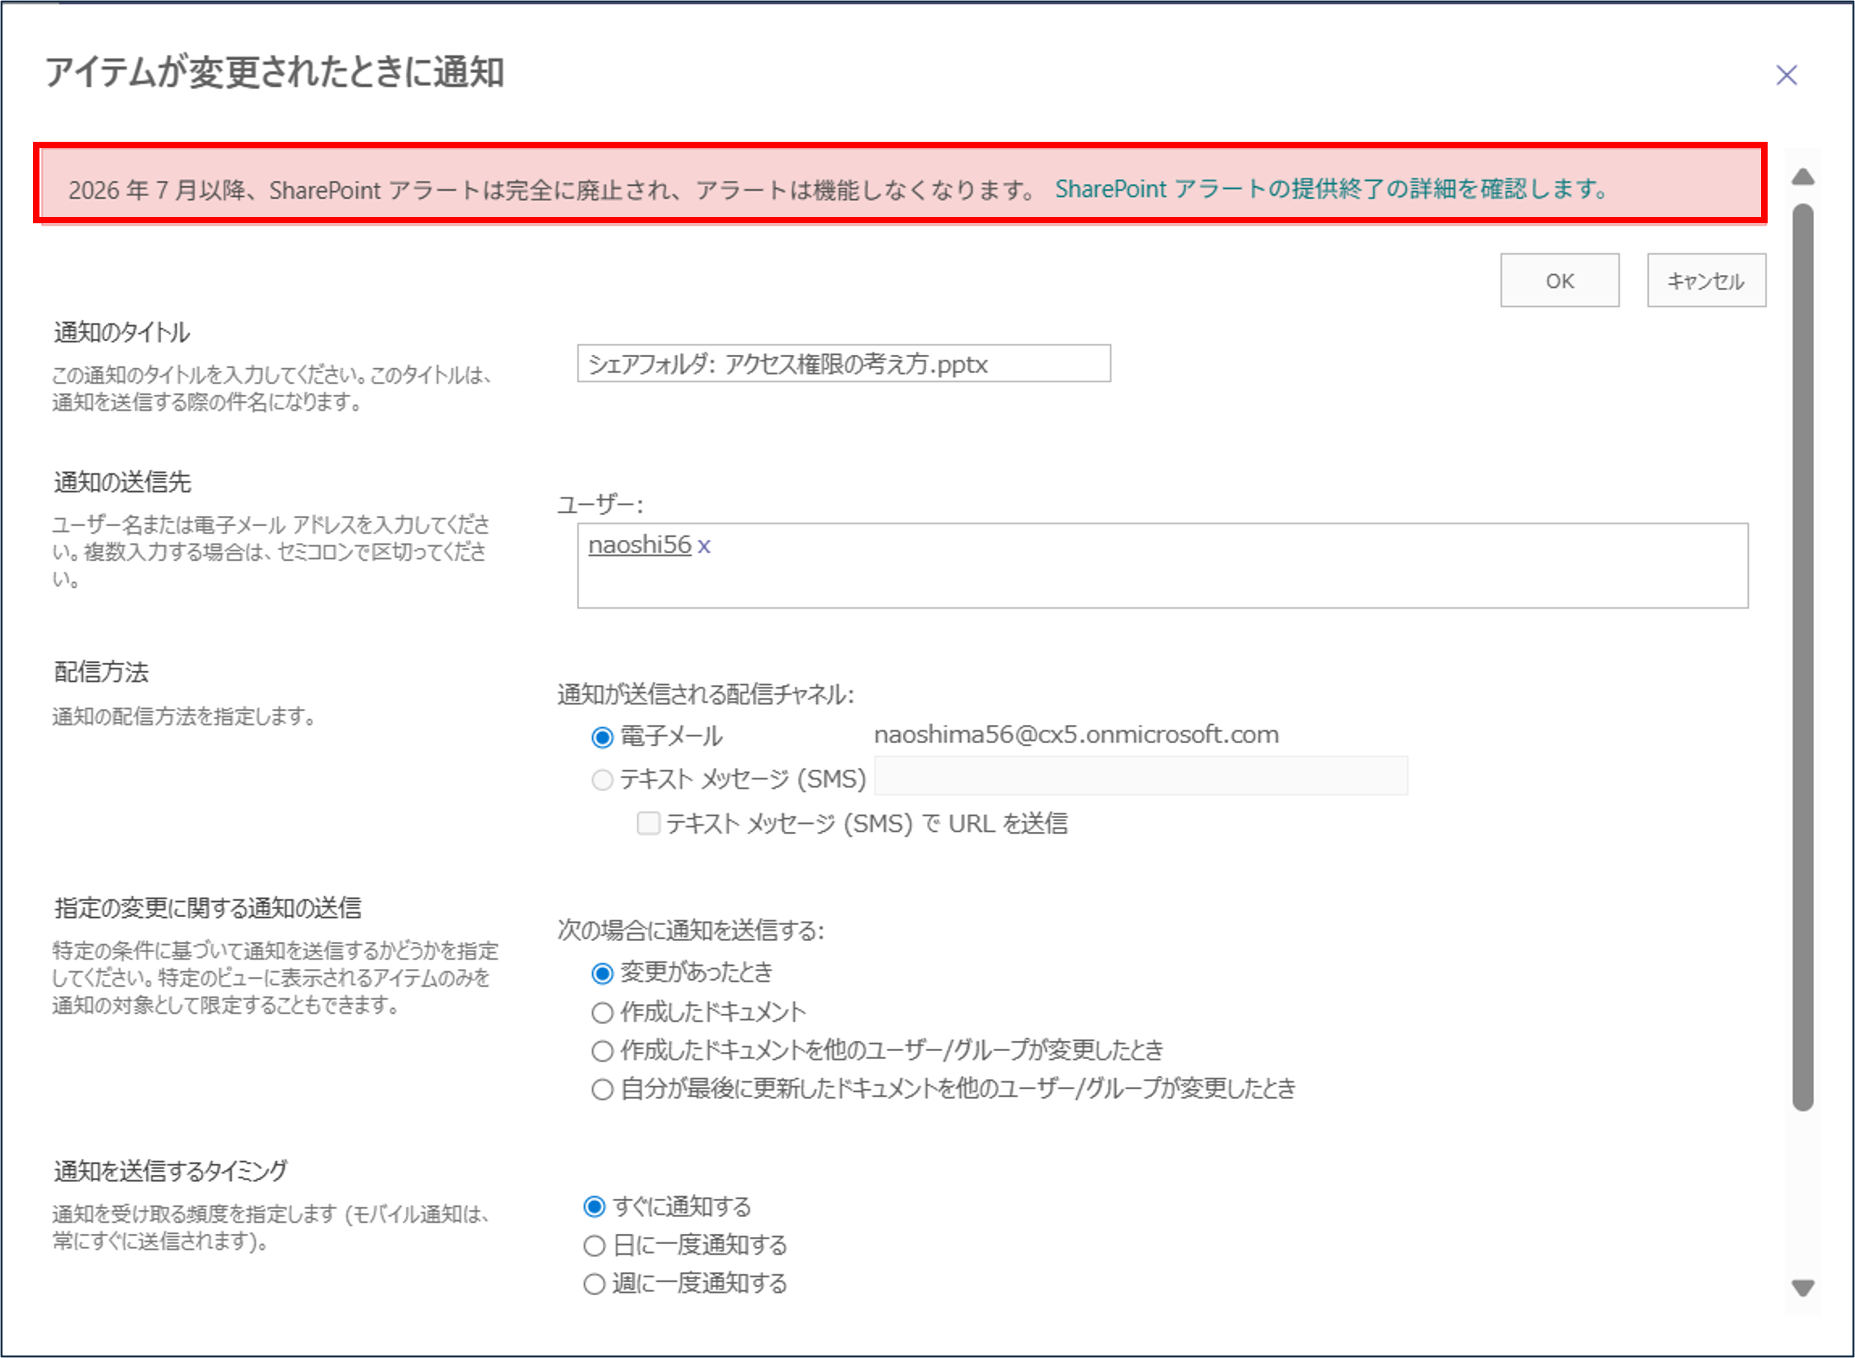Screen dimensions: 1855x1358
Task: Select the 電子メール delivery radio button
Action: (603, 737)
